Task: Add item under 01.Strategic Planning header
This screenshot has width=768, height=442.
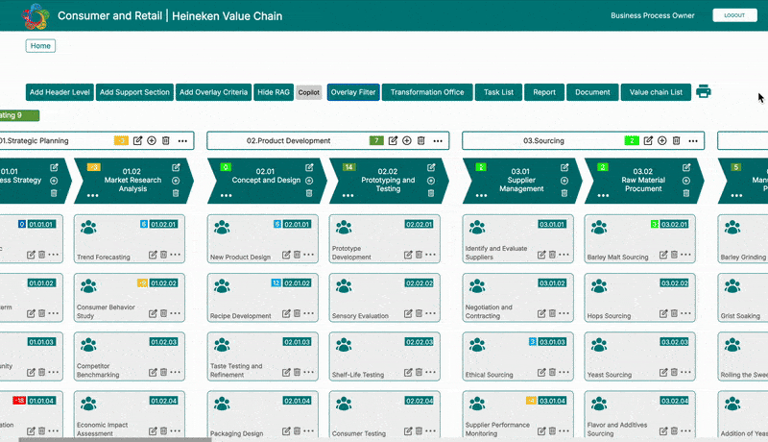Action: (x=152, y=140)
